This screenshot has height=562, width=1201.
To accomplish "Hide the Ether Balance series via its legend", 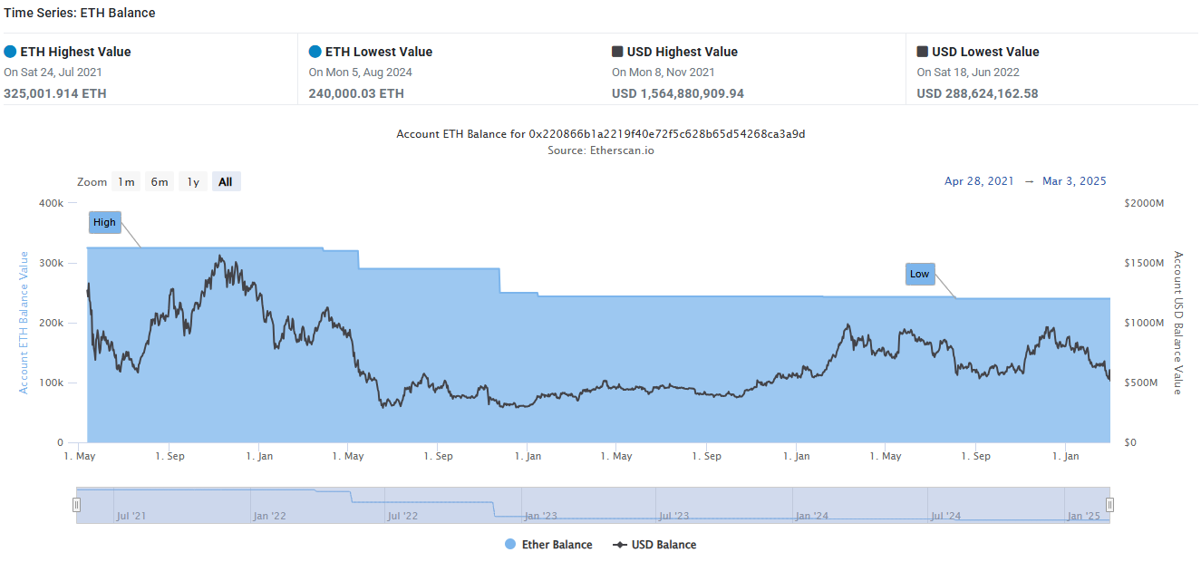I will tap(547, 544).
